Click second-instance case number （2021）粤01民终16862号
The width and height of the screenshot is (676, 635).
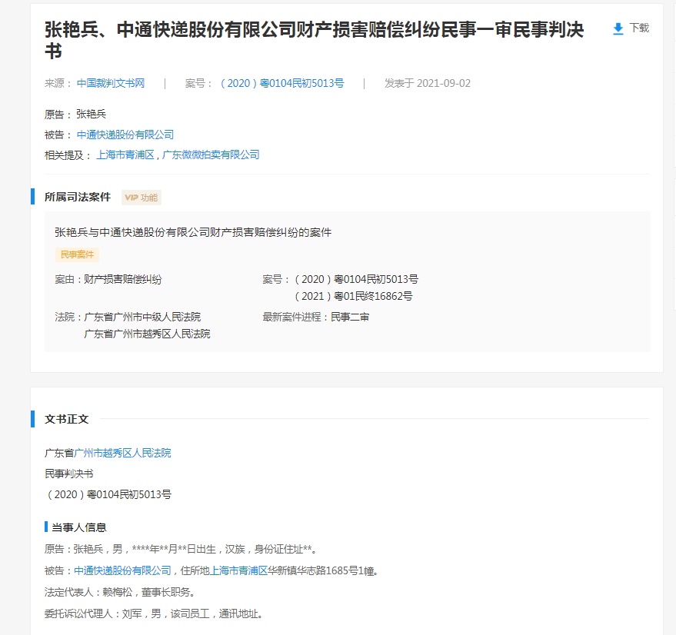(x=353, y=296)
